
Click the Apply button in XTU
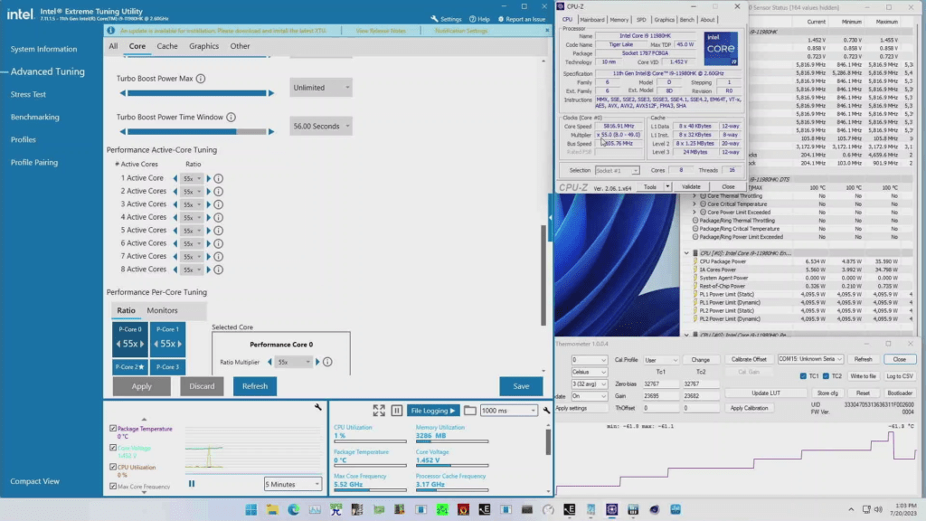coord(142,386)
